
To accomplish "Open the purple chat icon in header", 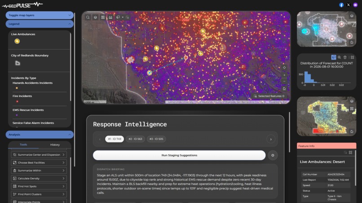I will point(355,5).
